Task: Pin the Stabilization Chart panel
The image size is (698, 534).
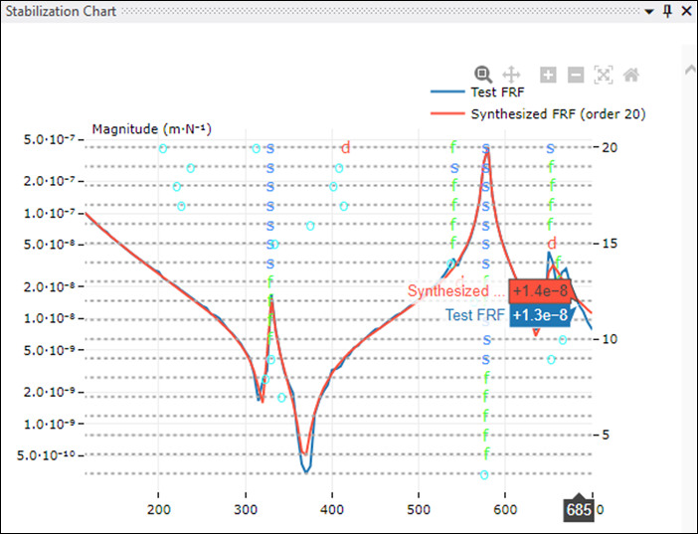Action: pos(667,11)
